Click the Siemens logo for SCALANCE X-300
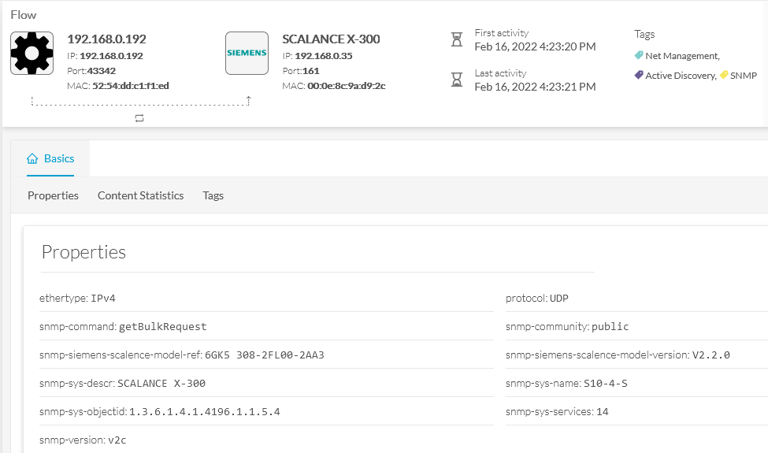This screenshot has width=768, height=453. point(247,54)
